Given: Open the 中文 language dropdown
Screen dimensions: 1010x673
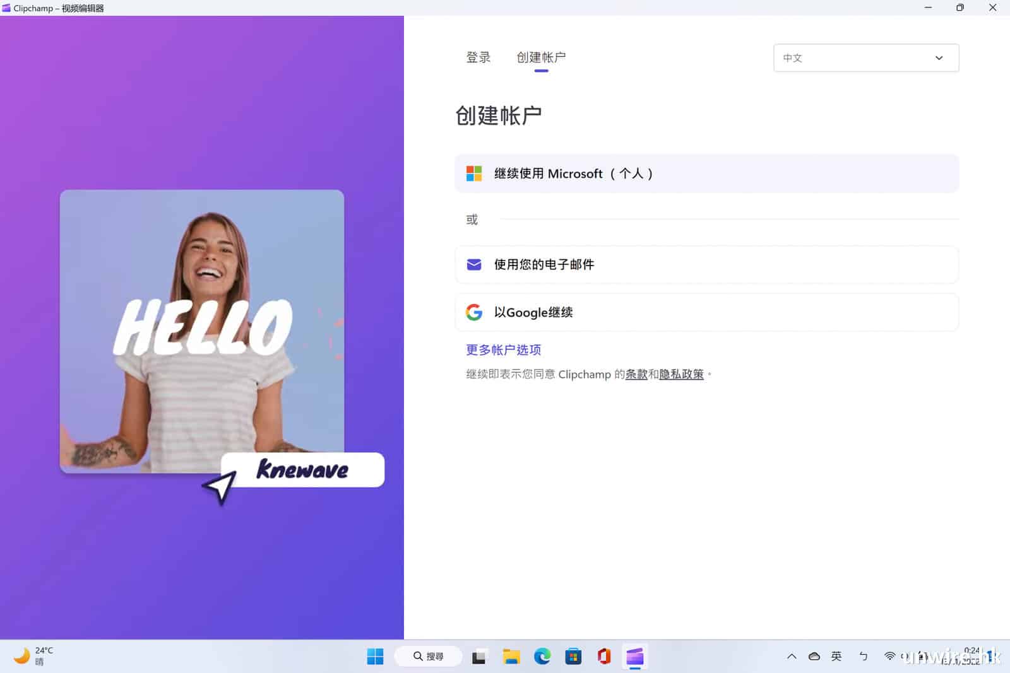Looking at the screenshot, I should click(865, 58).
